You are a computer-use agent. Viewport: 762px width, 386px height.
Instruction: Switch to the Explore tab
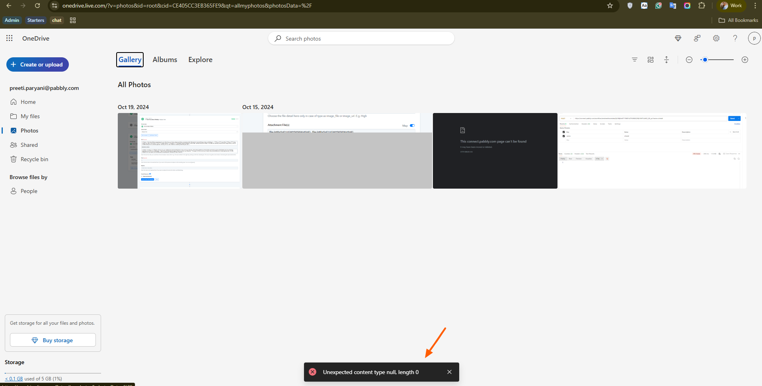pos(200,60)
